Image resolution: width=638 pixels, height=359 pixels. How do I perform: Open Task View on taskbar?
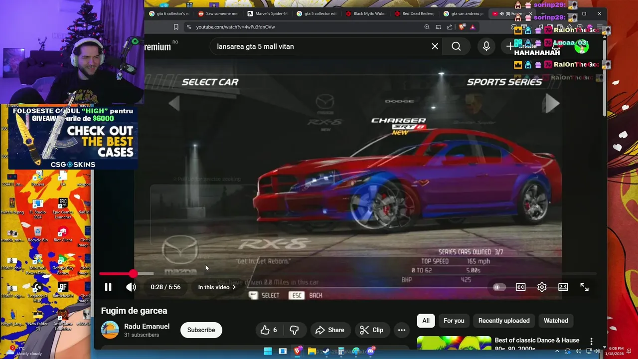pos(283,352)
